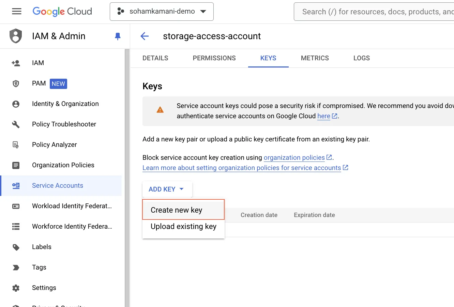Switch to the METRICS tab

click(315, 58)
